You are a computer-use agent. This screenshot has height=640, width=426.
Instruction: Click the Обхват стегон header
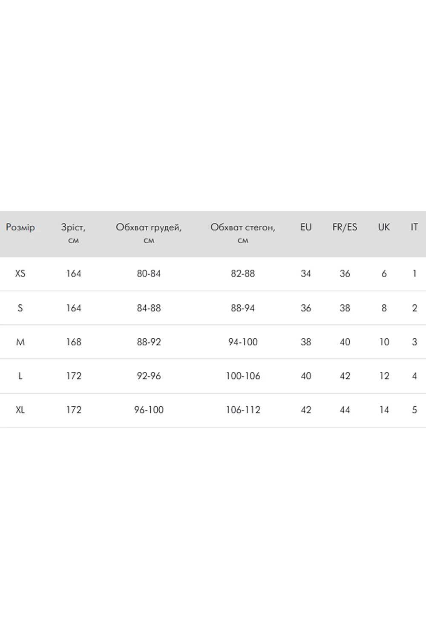243,233
